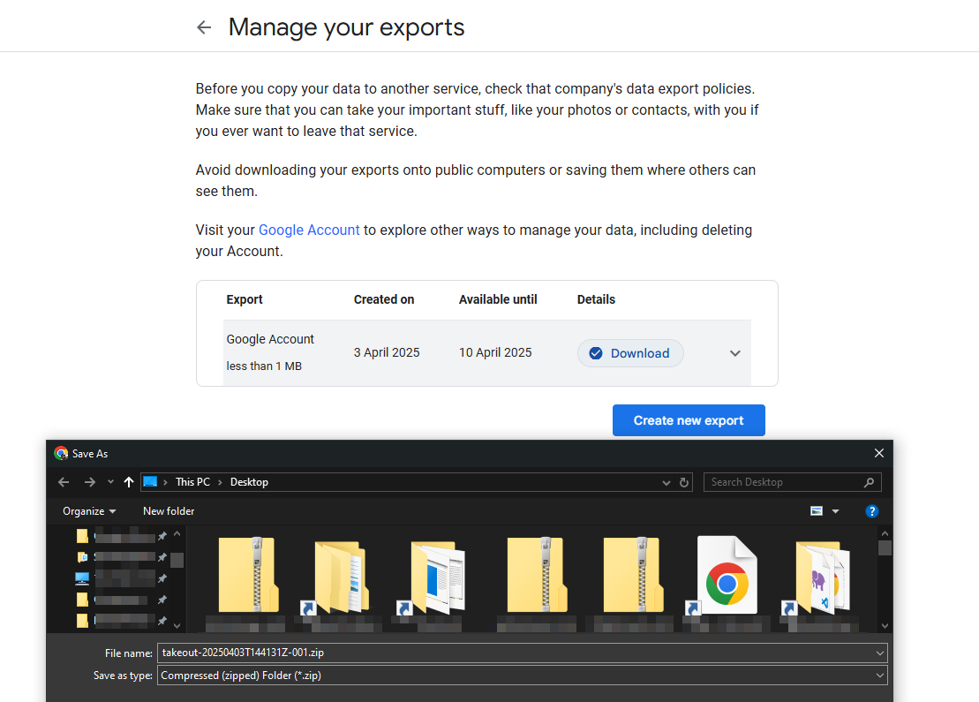The height and width of the screenshot is (702, 979).
Task: Open the Save as type combo box
Action: pos(522,676)
